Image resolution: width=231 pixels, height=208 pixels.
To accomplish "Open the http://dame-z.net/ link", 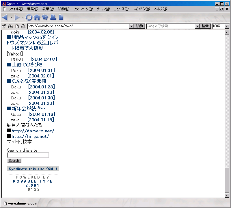I will (33, 131).
